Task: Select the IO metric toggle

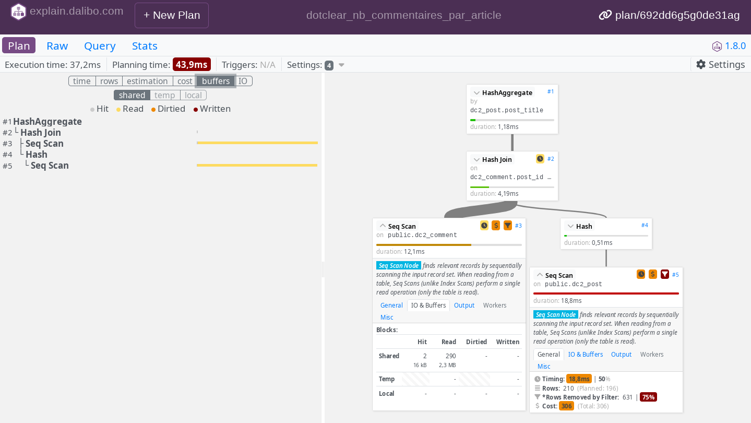Action: pos(243,81)
